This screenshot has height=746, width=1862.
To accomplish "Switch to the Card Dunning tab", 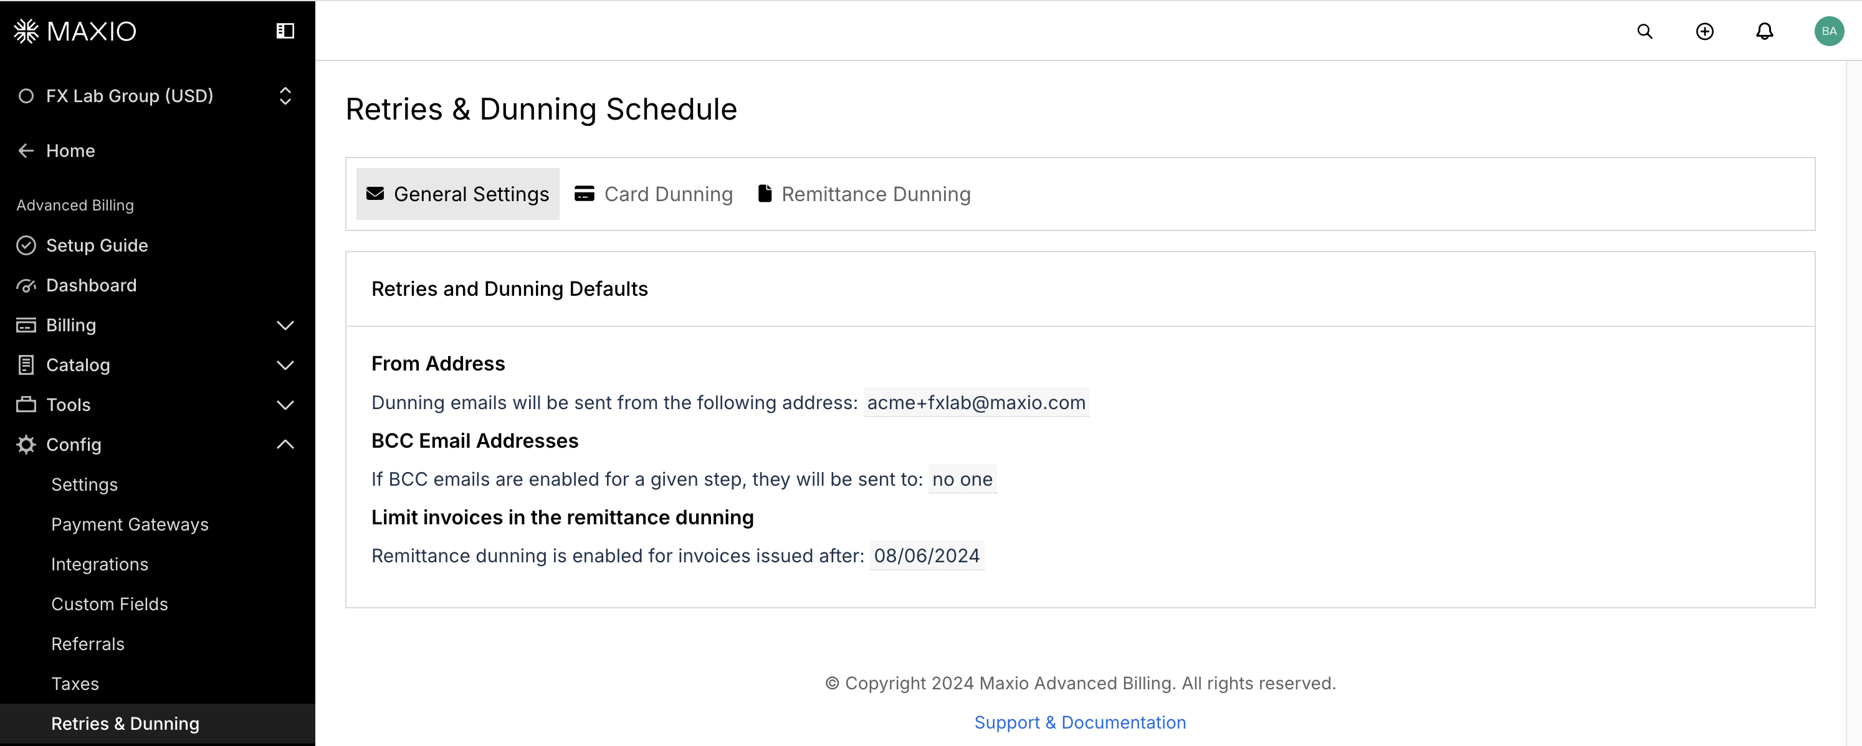I will click(654, 194).
